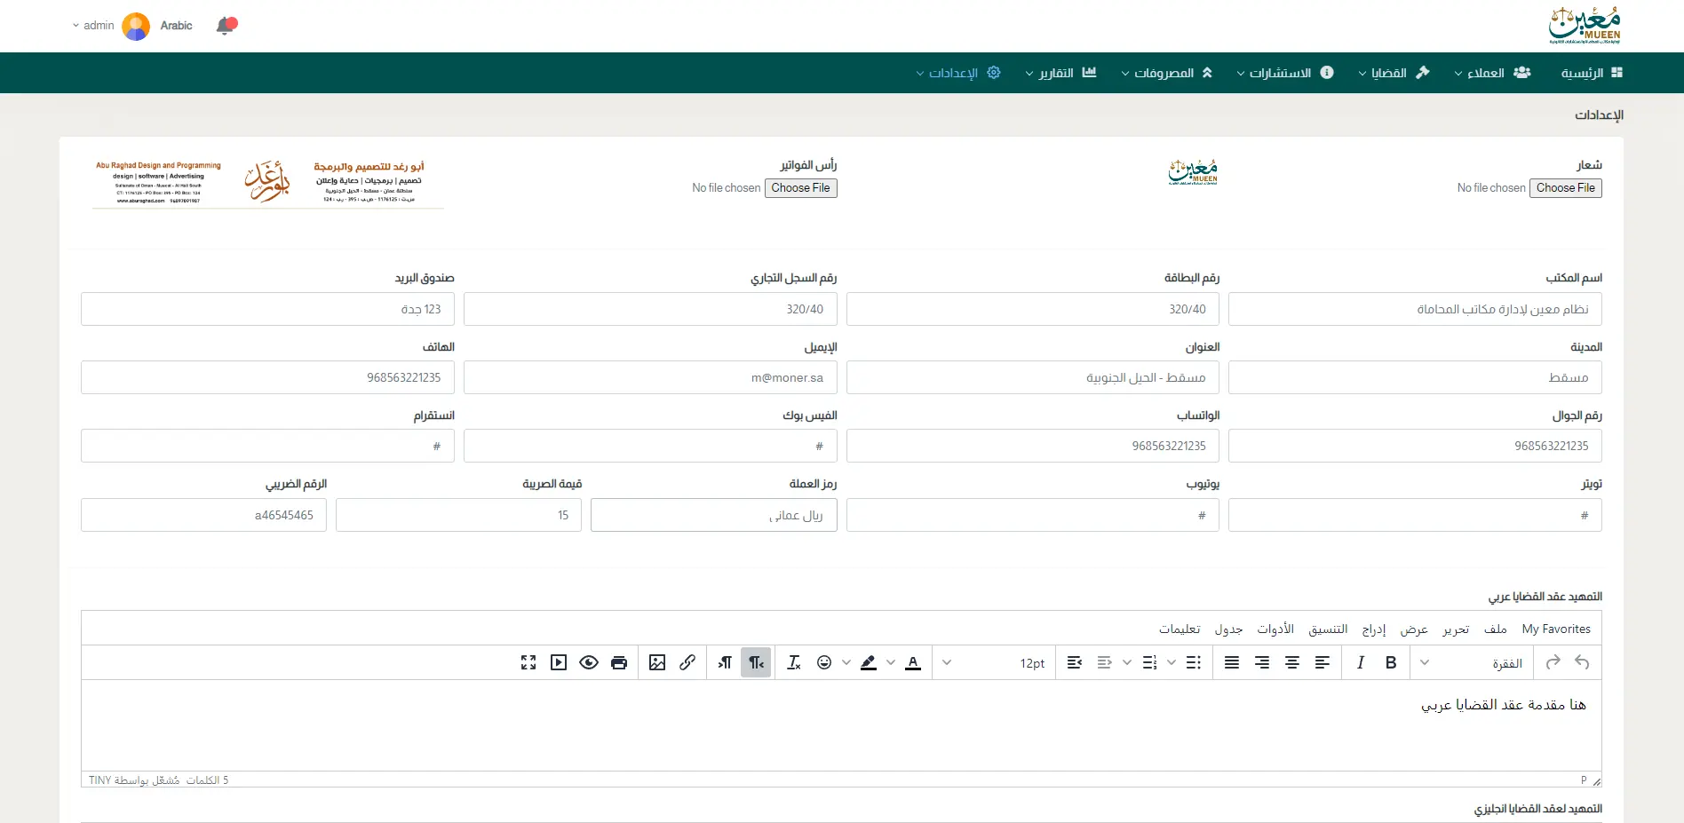Viewport: 1684px width, 823px height.
Task: Click Choose File for the شعار logo
Action: [1565, 188]
